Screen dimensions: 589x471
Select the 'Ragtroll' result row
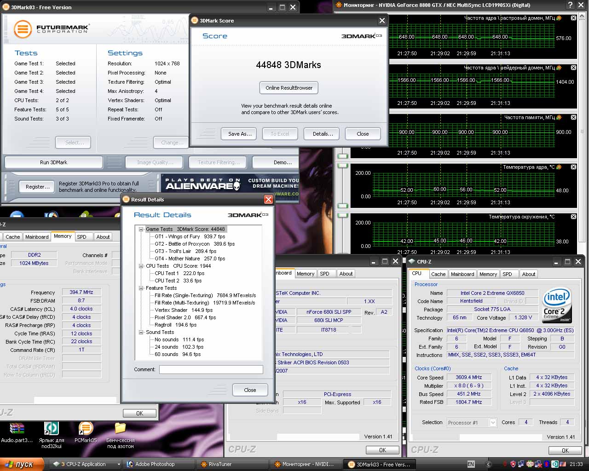pos(175,325)
